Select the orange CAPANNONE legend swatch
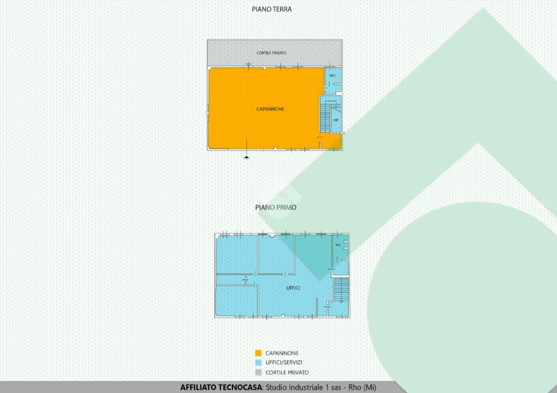The image size is (557, 393). coord(258,353)
